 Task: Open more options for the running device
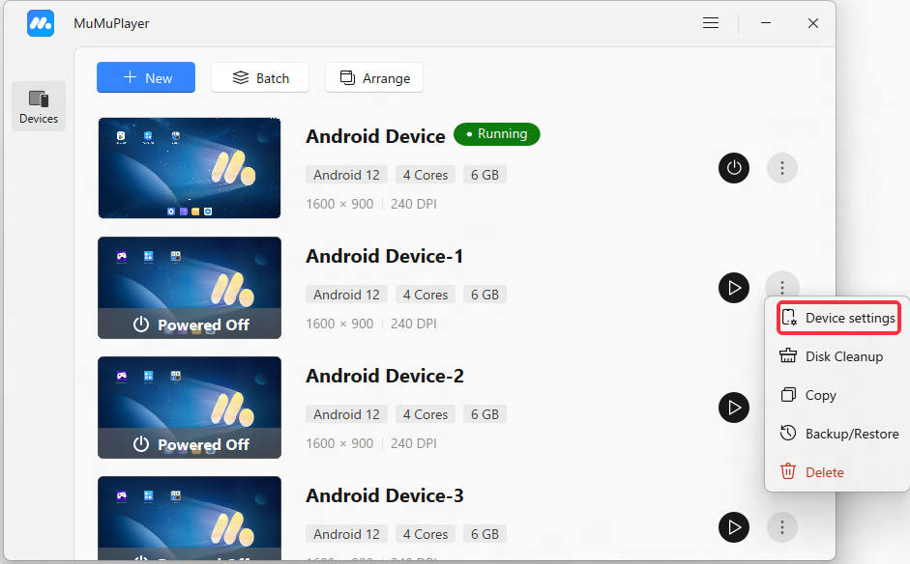[782, 168]
